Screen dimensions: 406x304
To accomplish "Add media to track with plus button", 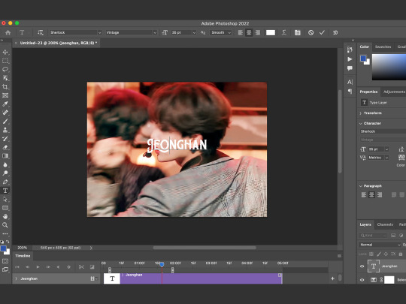I will click(x=333, y=278).
